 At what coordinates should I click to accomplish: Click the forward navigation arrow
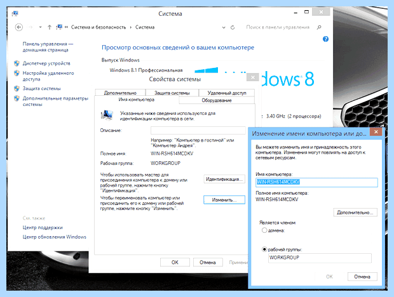(x=31, y=27)
